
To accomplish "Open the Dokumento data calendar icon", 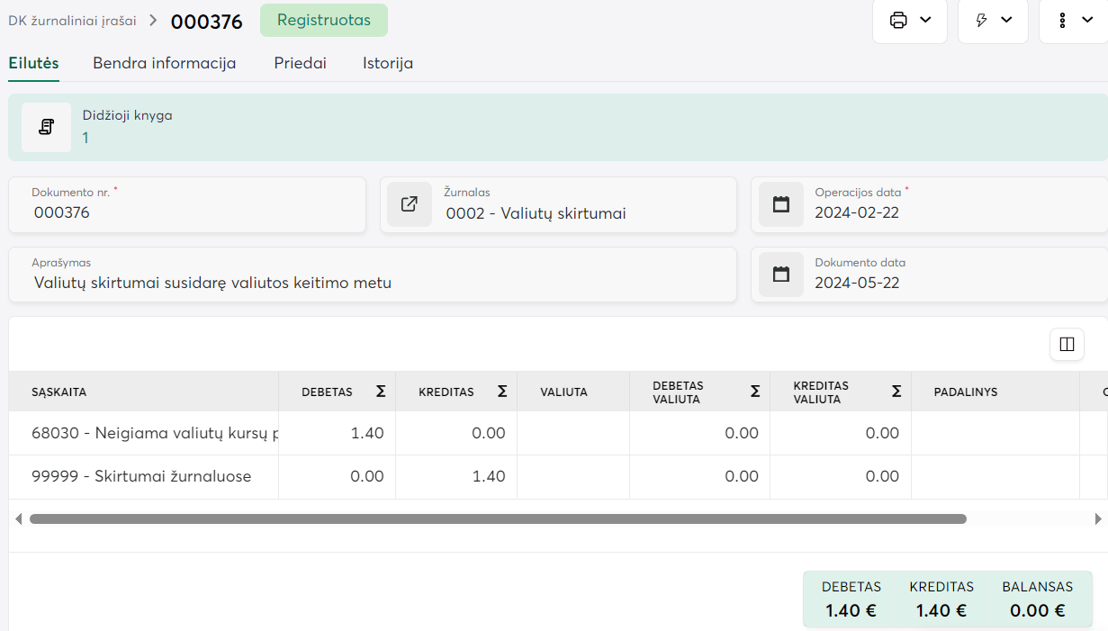I will click(781, 275).
